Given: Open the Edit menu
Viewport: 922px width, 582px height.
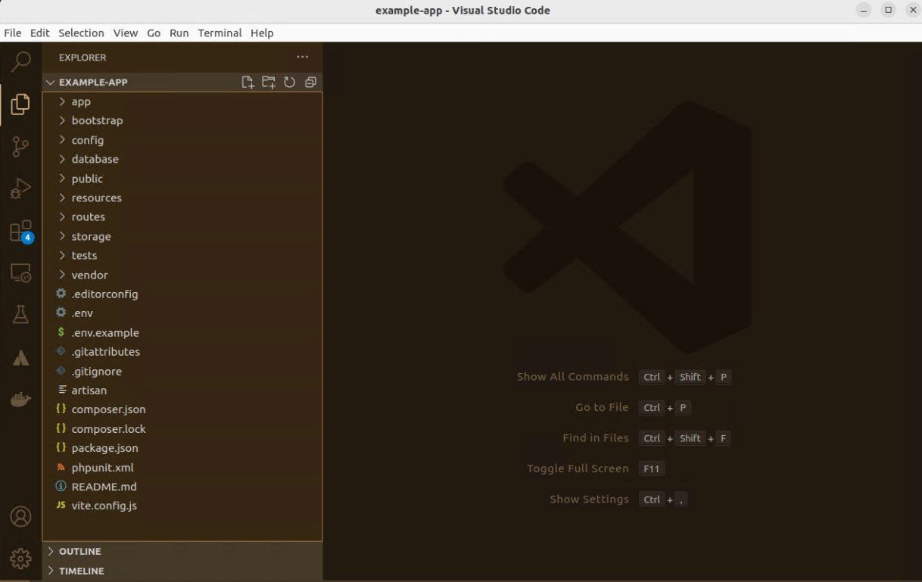Looking at the screenshot, I should [40, 33].
